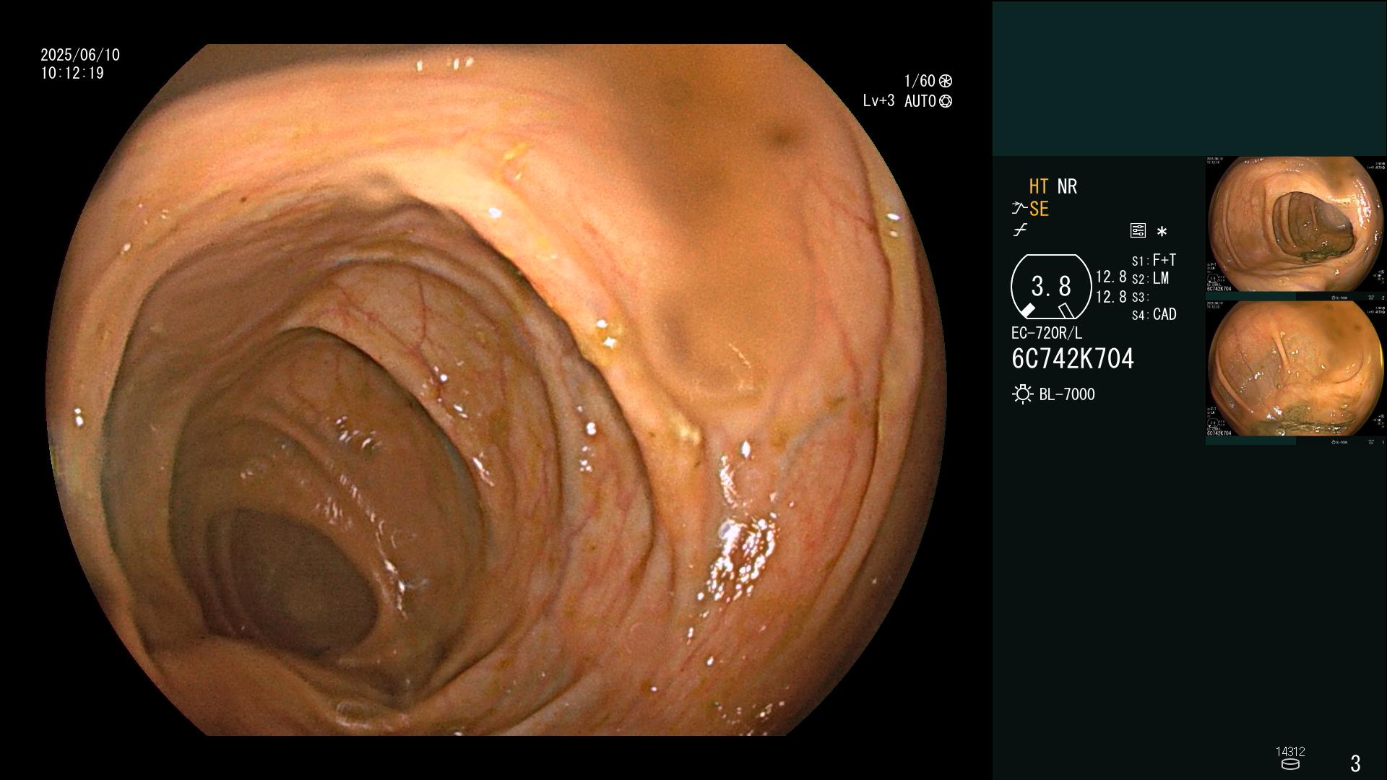Click the storage disk icon below 14312
This screenshot has height=780, width=1387.
[1290, 764]
